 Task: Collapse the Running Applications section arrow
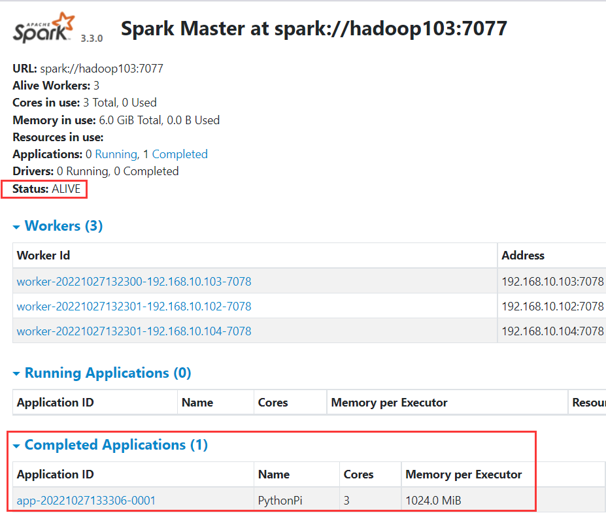tap(16, 374)
